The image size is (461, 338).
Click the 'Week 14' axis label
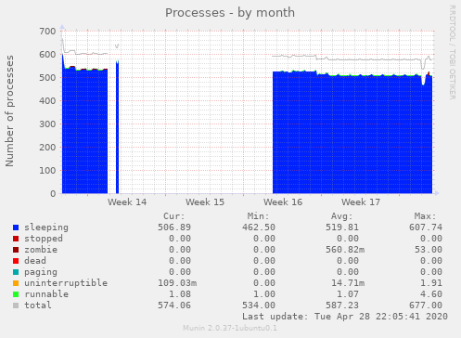pyautogui.click(x=127, y=202)
